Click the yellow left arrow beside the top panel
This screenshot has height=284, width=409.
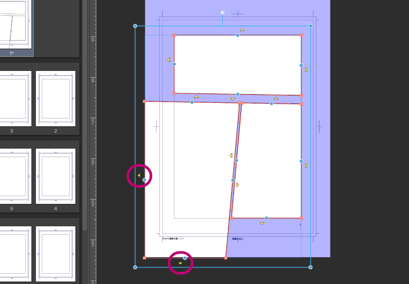tap(168, 59)
